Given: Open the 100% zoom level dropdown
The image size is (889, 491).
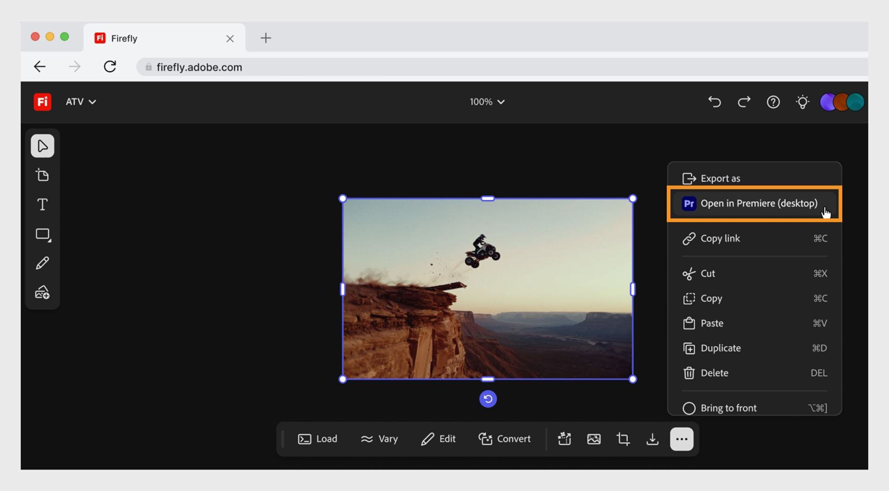Looking at the screenshot, I should point(487,102).
